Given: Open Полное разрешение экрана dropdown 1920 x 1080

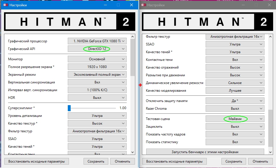Looking at the screenshot, I should [x=97, y=67].
